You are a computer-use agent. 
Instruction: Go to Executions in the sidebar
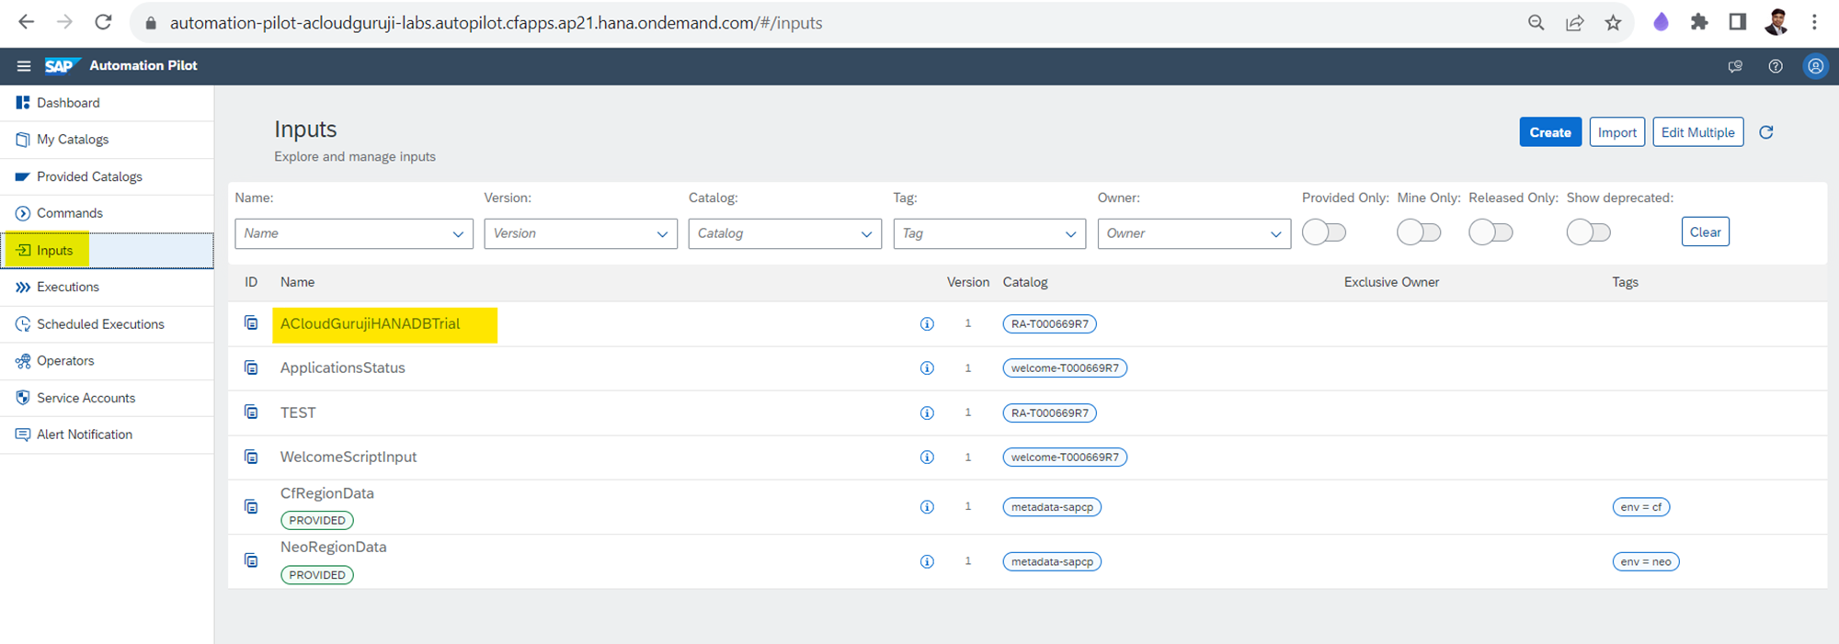click(67, 288)
